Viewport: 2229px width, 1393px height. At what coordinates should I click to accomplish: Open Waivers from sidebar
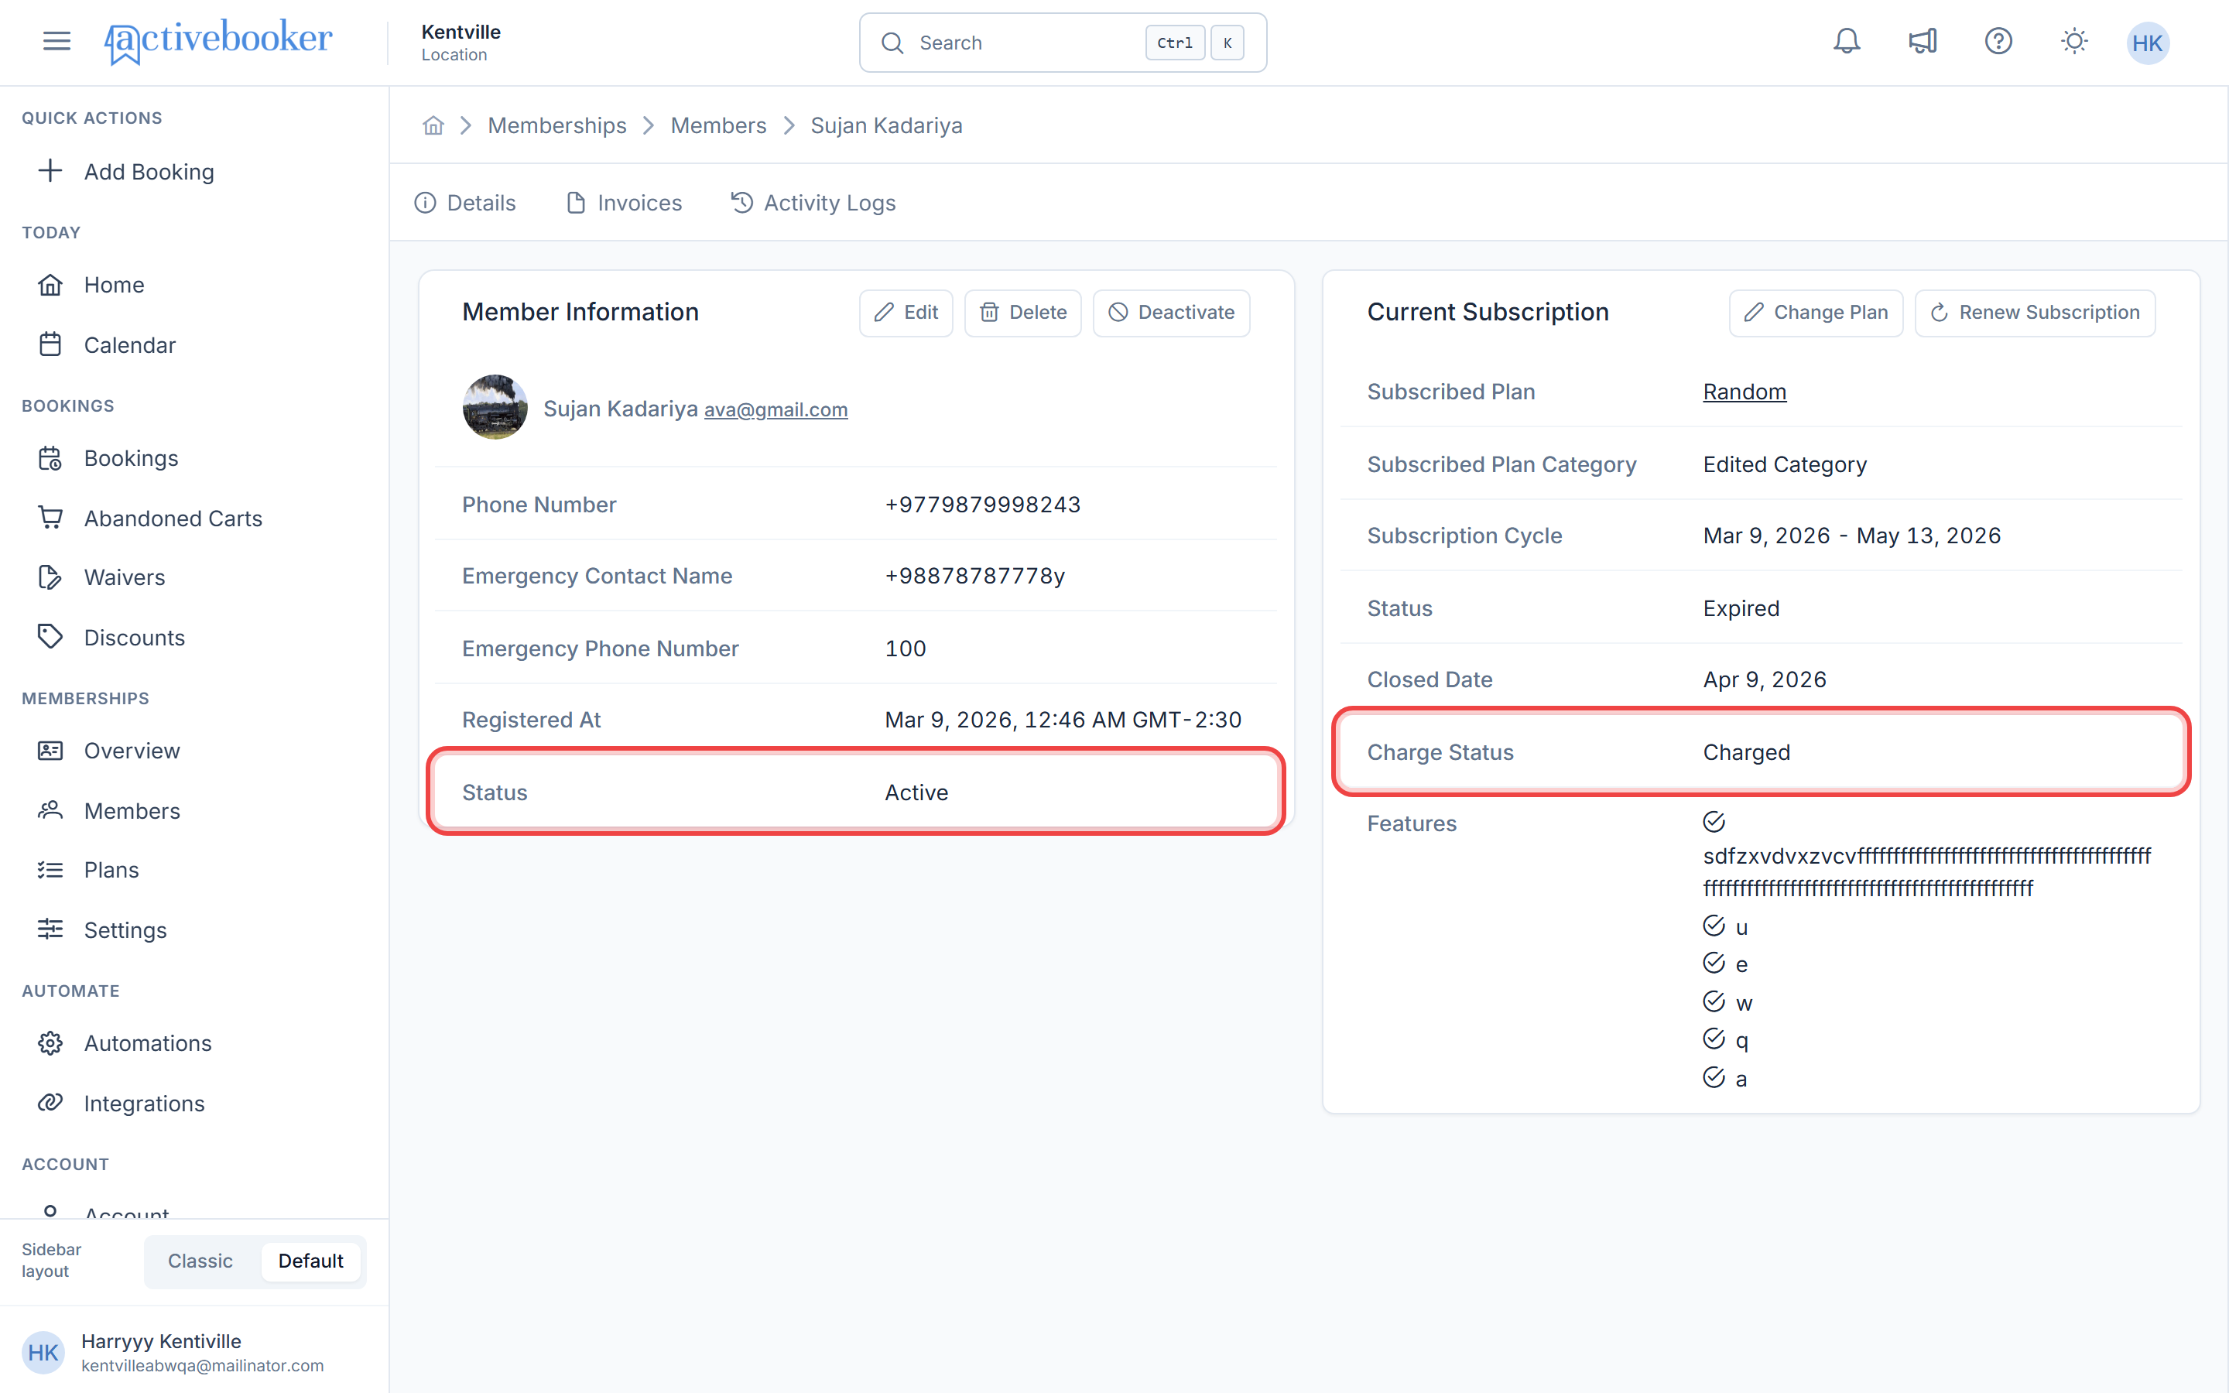point(125,577)
